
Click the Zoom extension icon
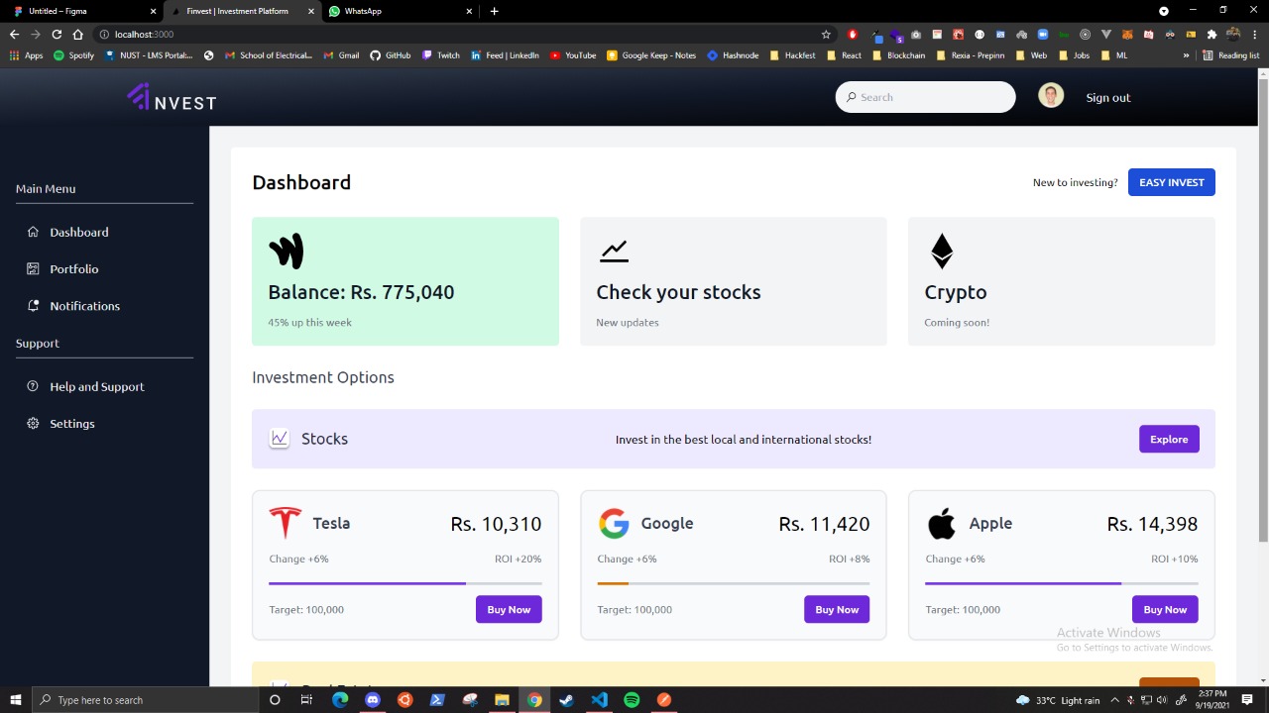click(x=1043, y=34)
